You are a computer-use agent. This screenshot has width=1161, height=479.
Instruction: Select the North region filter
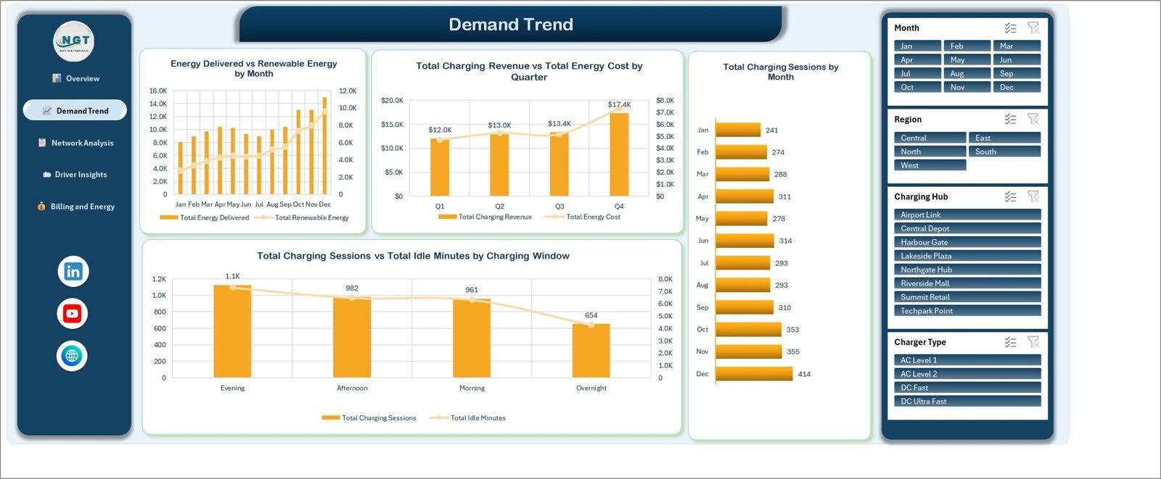click(930, 151)
